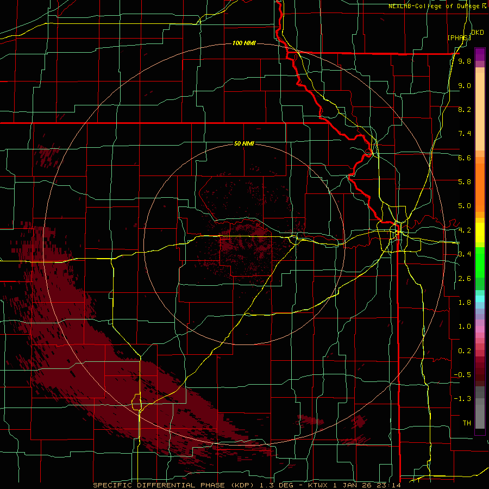Click the 1.3 DEG elevation text
Screen dimensions: 489x489
pyautogui.click(x=276, y=485)
